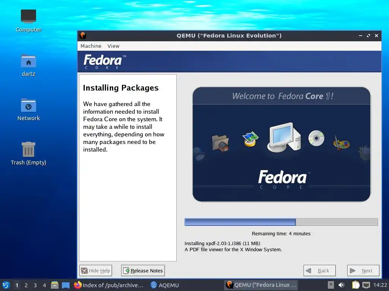Switch to Firefox Index of /pub/archive window
The width and height of the screenshot is (389, 291).
[109, 285]
